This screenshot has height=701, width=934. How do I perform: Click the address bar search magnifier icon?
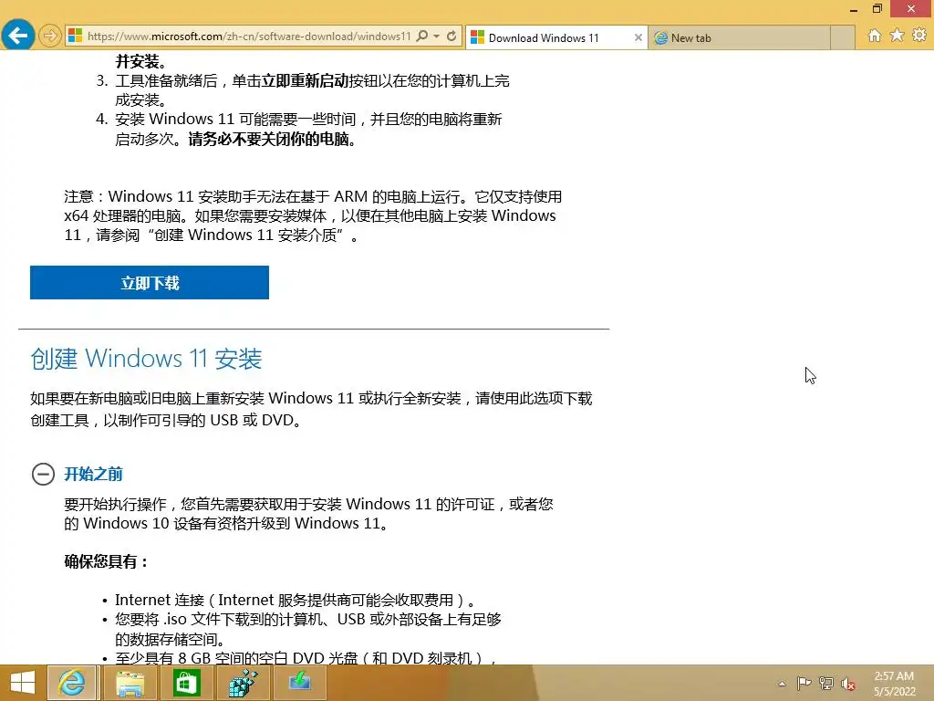coord(421,36)
